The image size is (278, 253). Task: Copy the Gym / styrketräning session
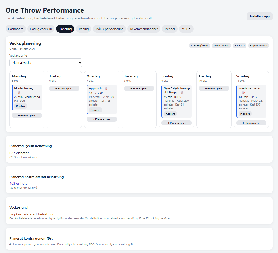click(x=170, y=114)
